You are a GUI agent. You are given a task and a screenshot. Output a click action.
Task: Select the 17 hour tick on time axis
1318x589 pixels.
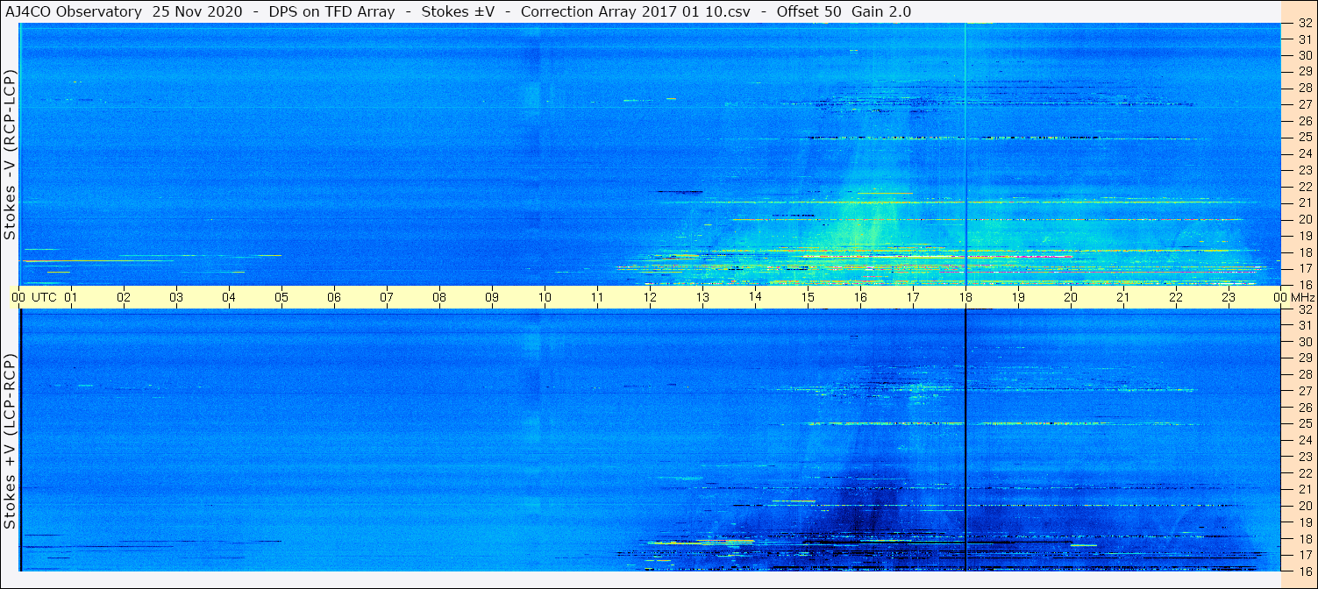coord(913,297)
